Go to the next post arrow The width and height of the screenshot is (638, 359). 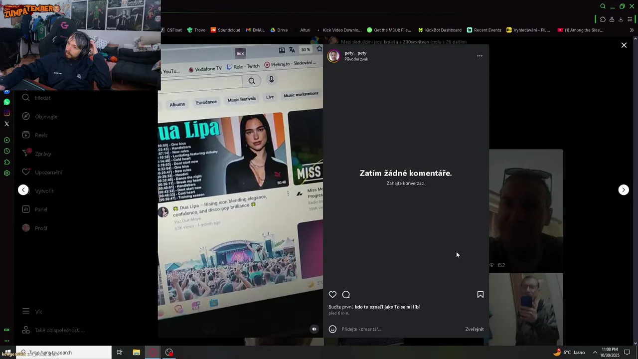(x=624, y=190)
